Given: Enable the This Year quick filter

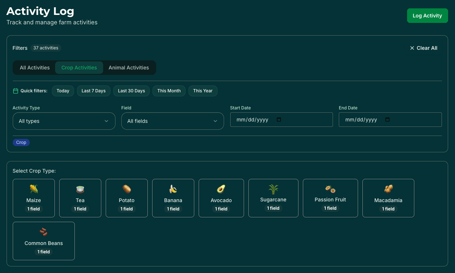Looking at the screenshot, I should 203,91.
